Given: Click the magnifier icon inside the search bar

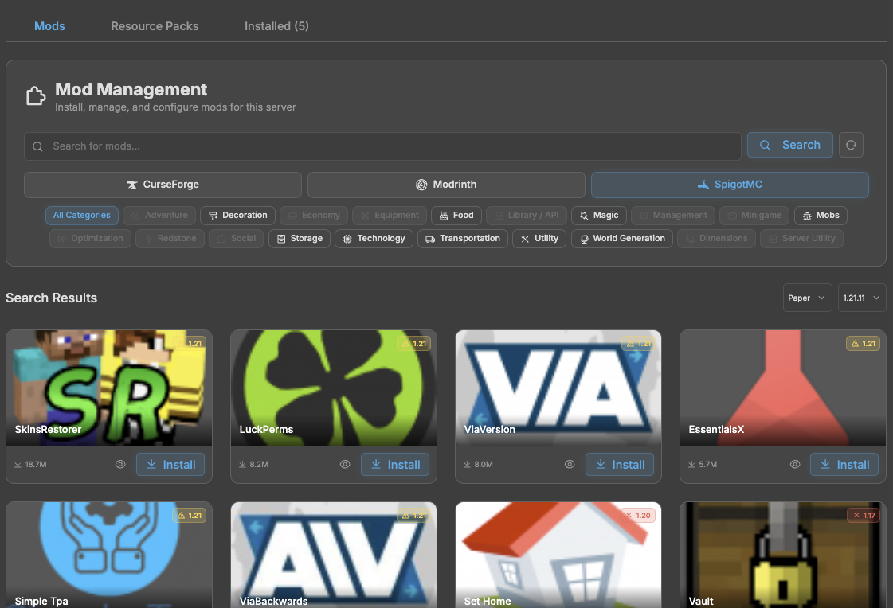Looking at the screenshot, I should [x=37, y=146].
